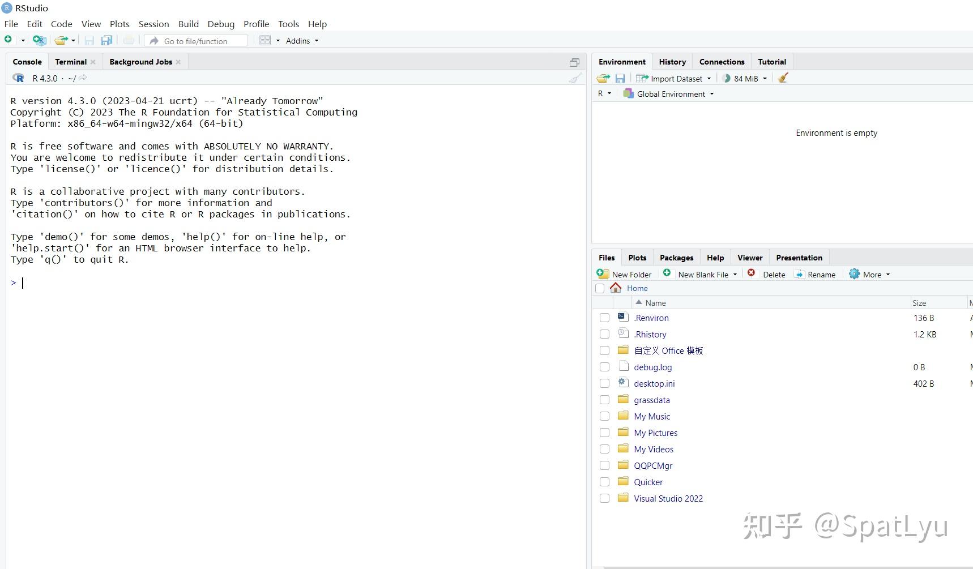Check the box for .Rhistory
973x569 pixels.
point(604,335)
